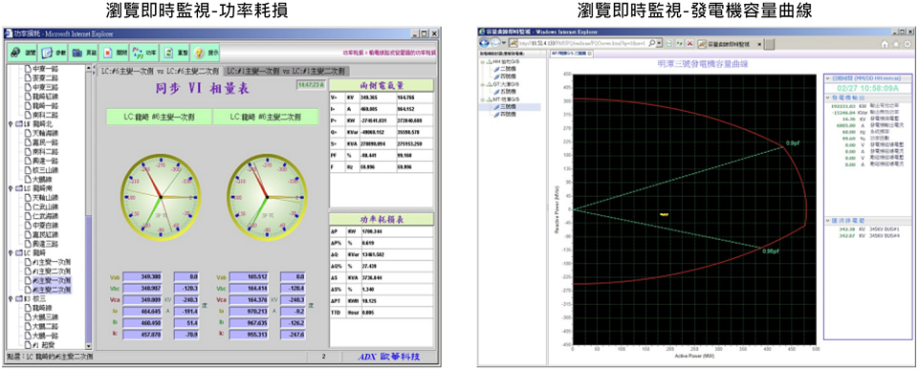918x370 pixels.
Task: Collapse the LC 龍崎 tree group
Action: pyautogui.click(x=10, y=253)
